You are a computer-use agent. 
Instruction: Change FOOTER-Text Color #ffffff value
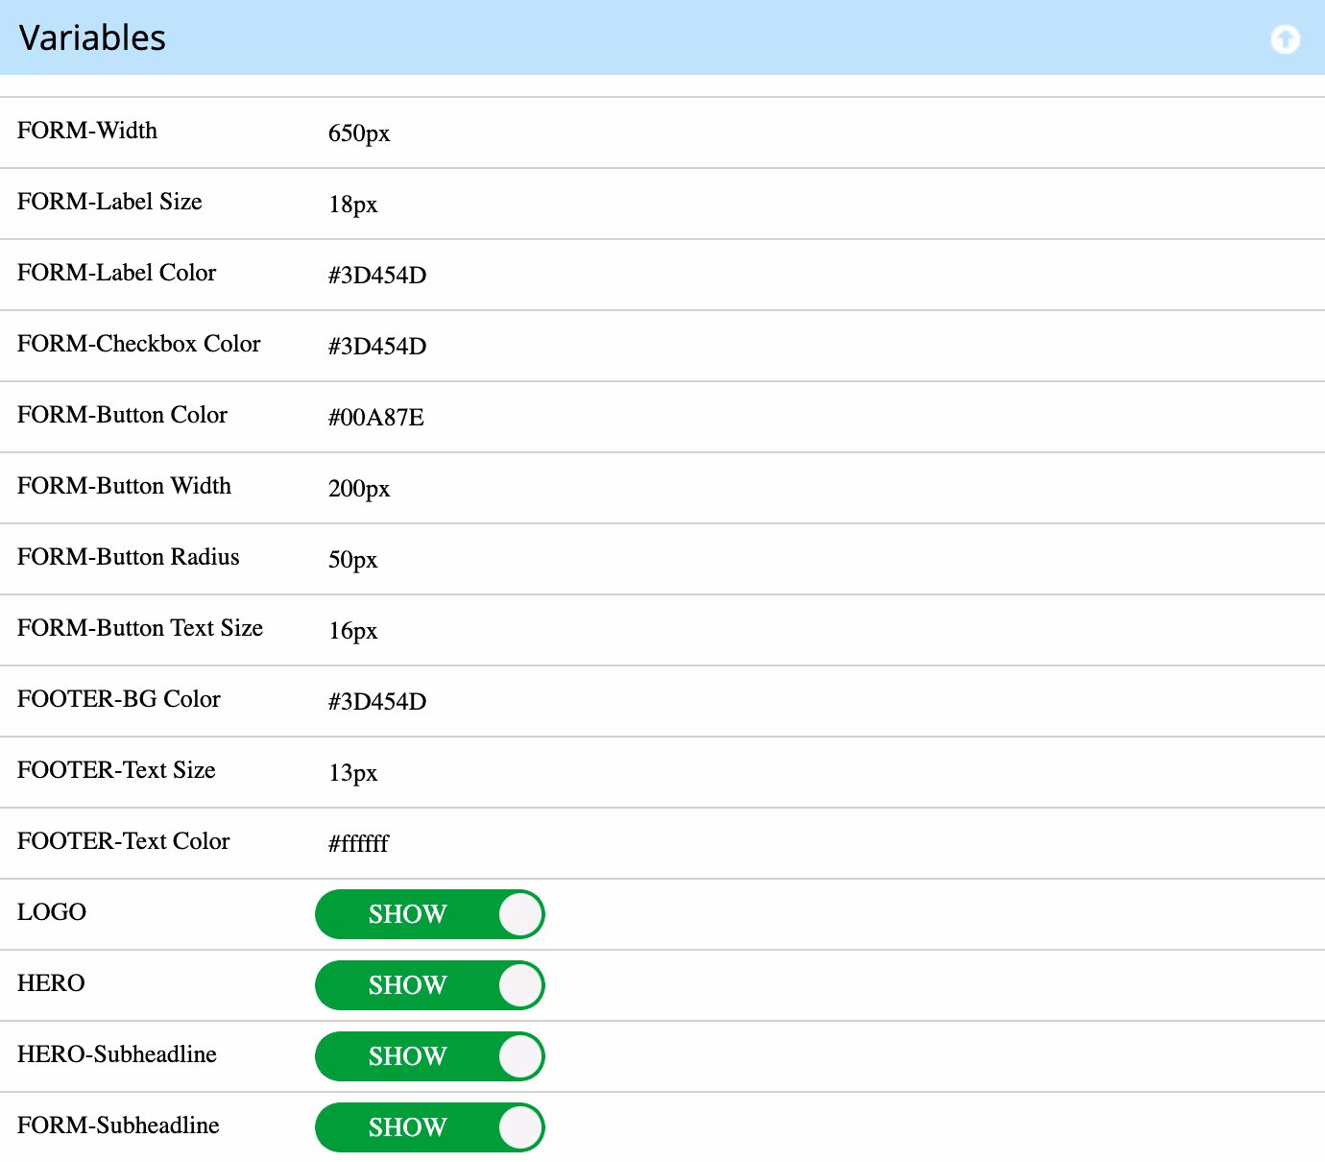tap(358, 844)
